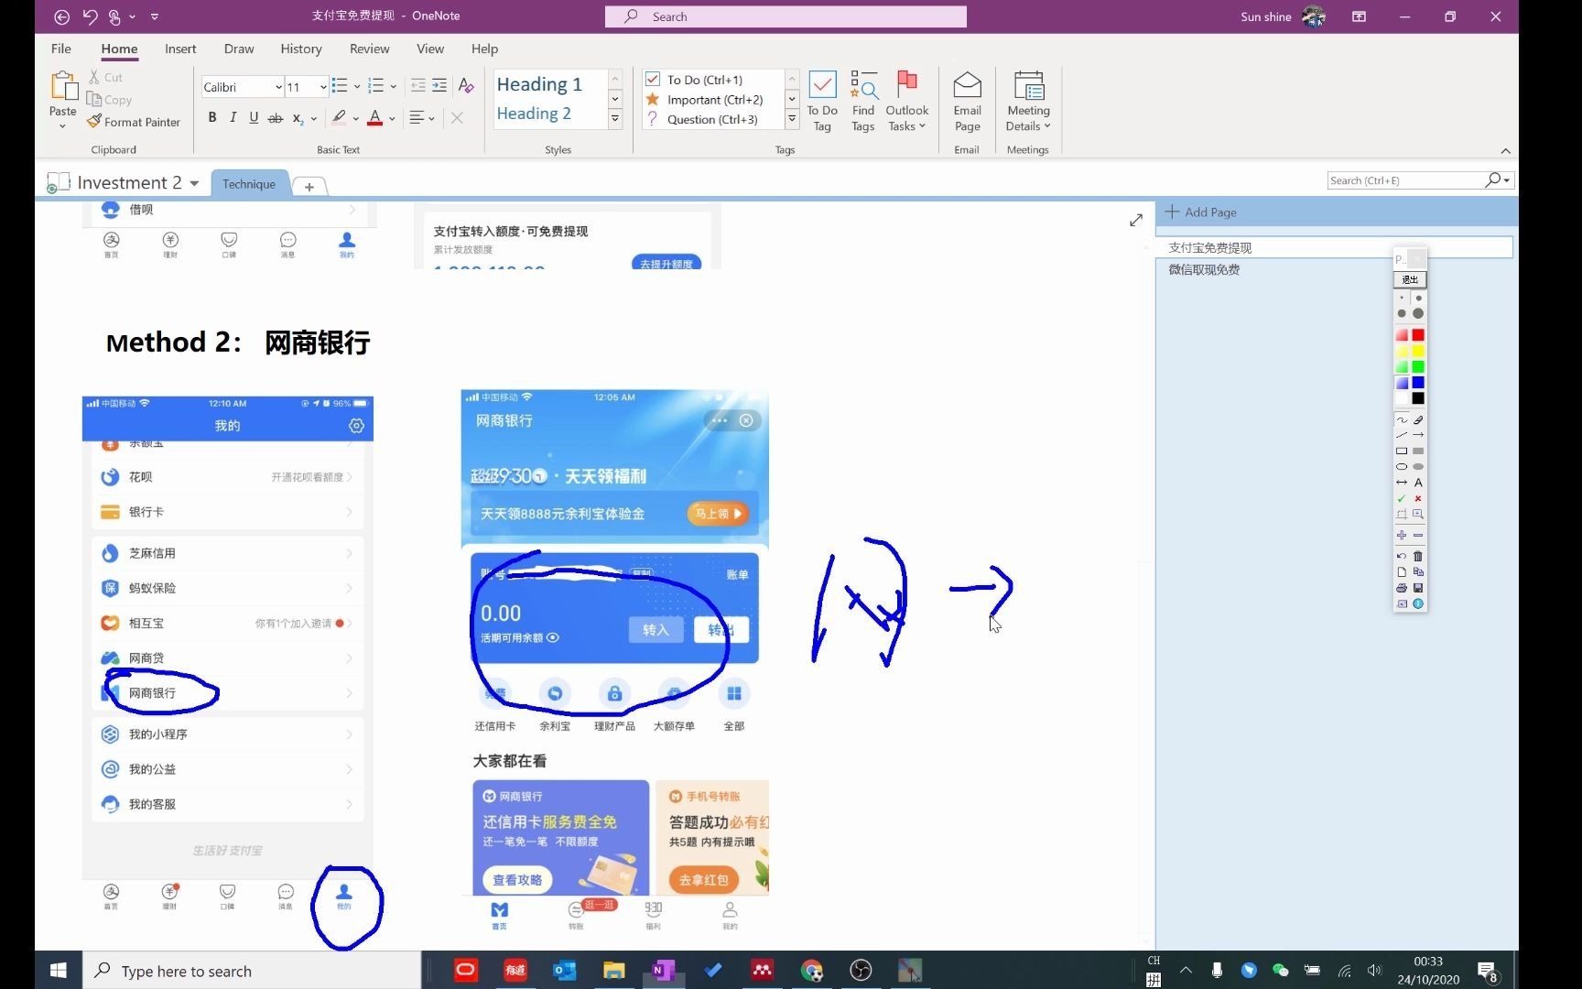
Task: Select the hollow ellipse tool in the floating toolbar
Action: (x=1402, y=467)
